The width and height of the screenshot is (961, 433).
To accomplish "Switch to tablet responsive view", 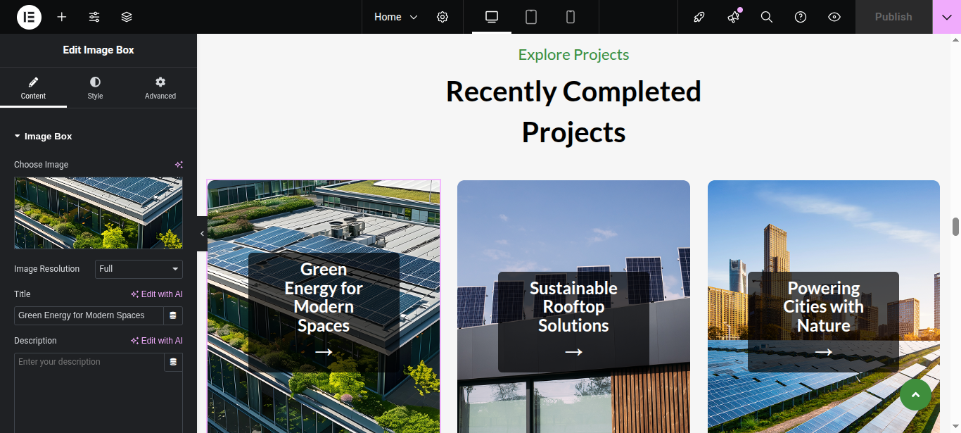I will point(531,17).
